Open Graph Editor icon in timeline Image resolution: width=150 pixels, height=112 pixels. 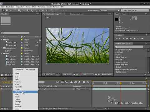88,82
